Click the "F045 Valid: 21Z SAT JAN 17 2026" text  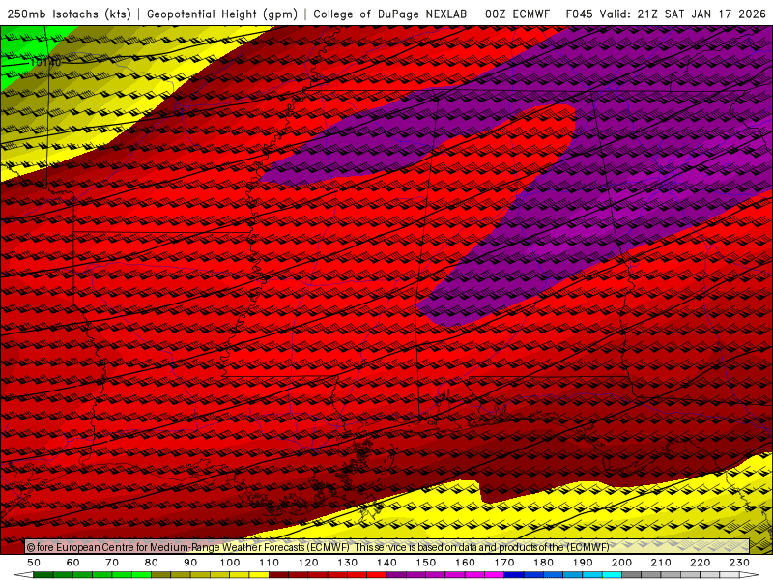pos(666,14)
